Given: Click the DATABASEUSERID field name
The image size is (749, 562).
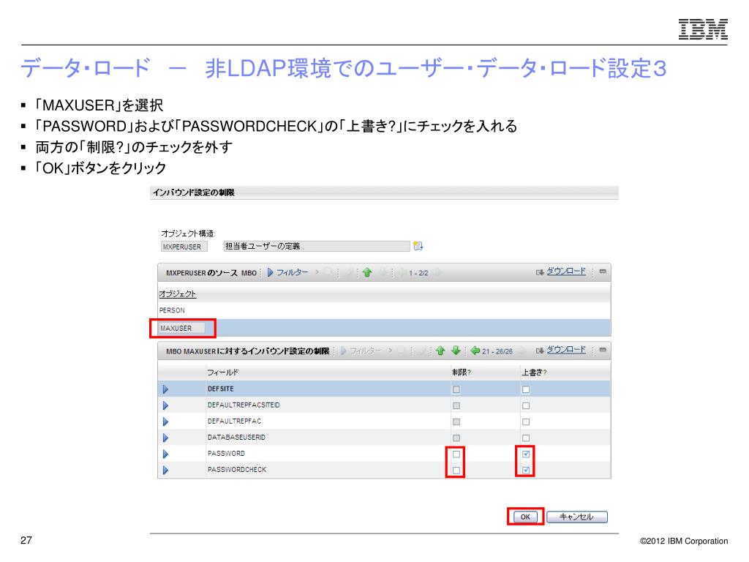Looking at the screenshot, I should tap(236, 438).
